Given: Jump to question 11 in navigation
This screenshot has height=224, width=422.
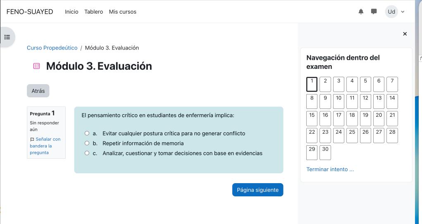Looking at the screenshot, I should point(352,101).
